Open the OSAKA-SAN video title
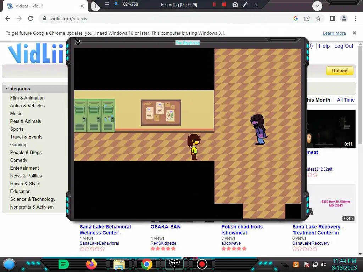 coord(166,227)
